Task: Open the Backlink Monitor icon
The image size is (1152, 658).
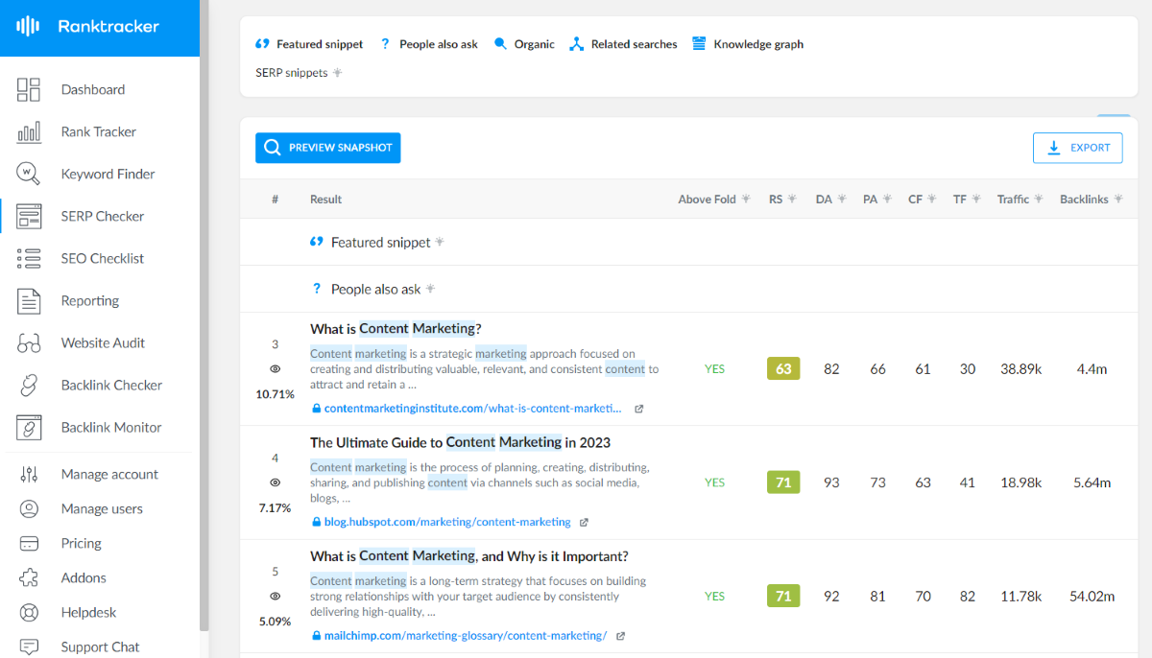Action: click(29, 427)
